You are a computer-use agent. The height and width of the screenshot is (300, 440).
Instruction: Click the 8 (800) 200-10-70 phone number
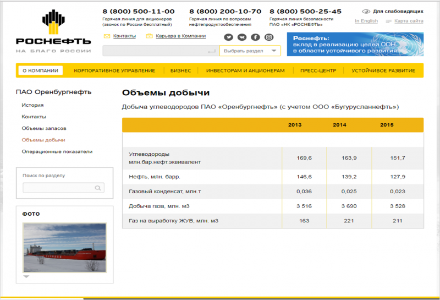[x=226, y=12]
